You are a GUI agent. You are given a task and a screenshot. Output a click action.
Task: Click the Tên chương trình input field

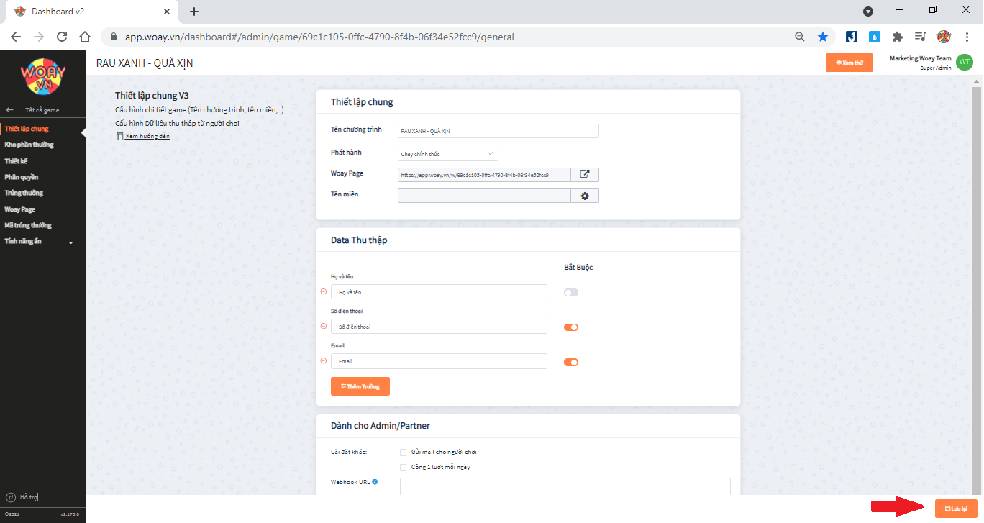pos(498,131)
